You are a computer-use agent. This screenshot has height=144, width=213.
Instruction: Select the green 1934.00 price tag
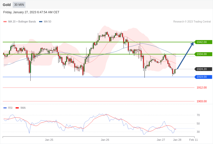[203, 54]
